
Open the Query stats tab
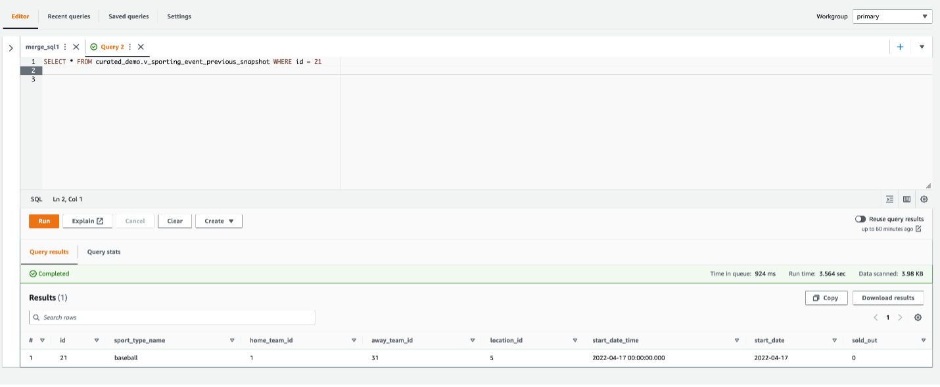pos(104,252)
